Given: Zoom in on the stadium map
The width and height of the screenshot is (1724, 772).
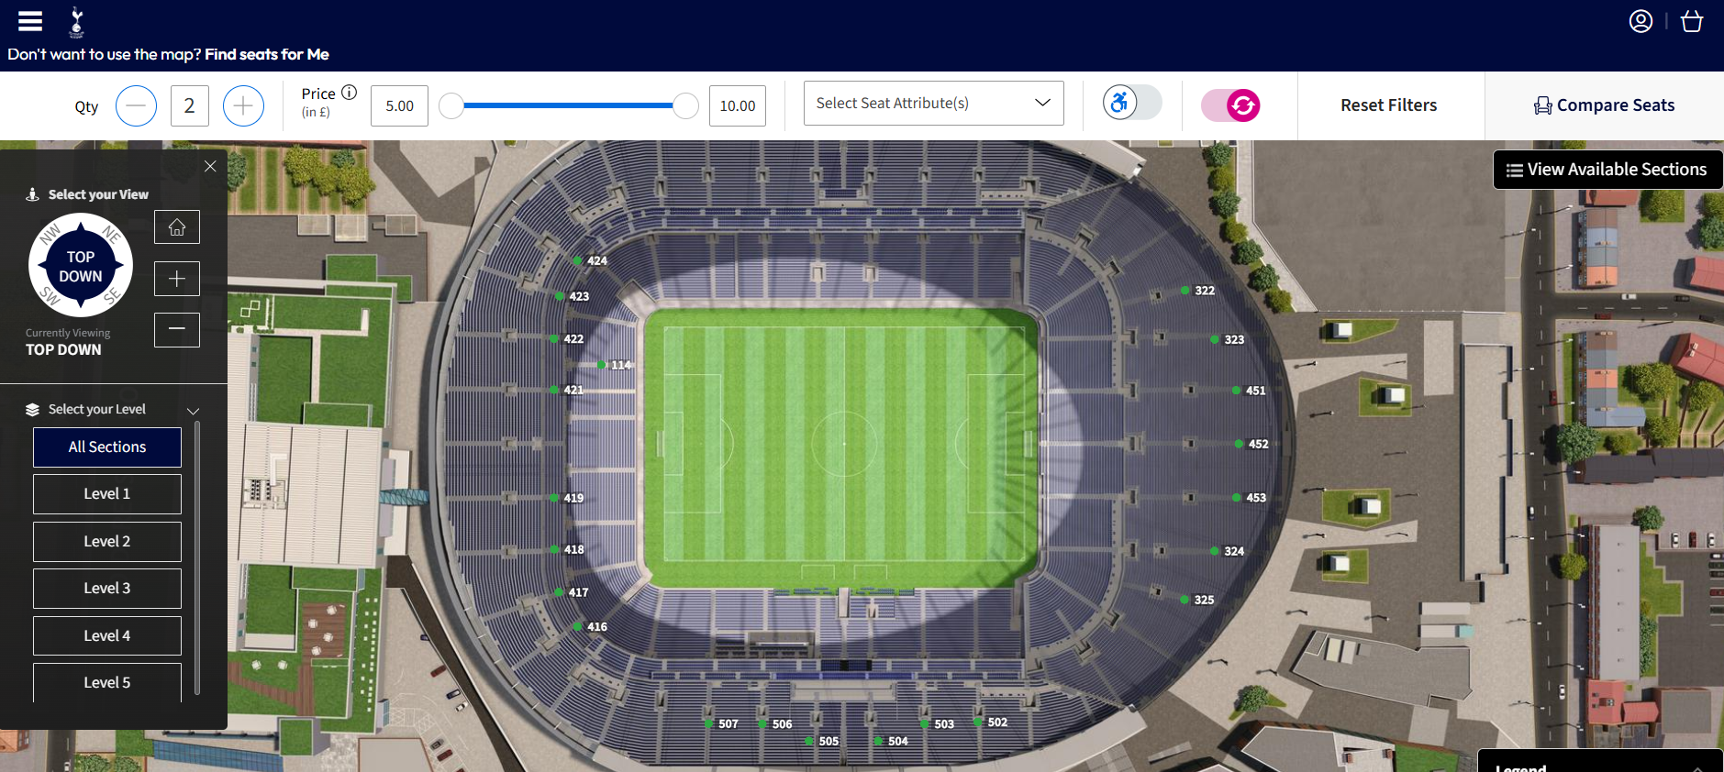Looking at the screenshot, I should tap(177, 279).
